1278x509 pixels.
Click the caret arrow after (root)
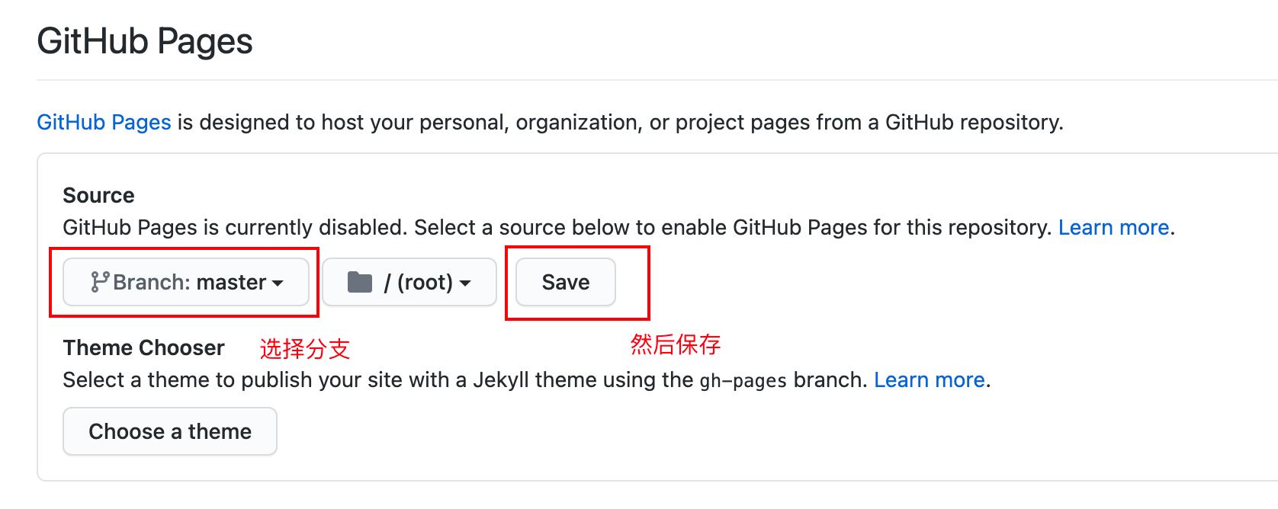pos(465,283)
